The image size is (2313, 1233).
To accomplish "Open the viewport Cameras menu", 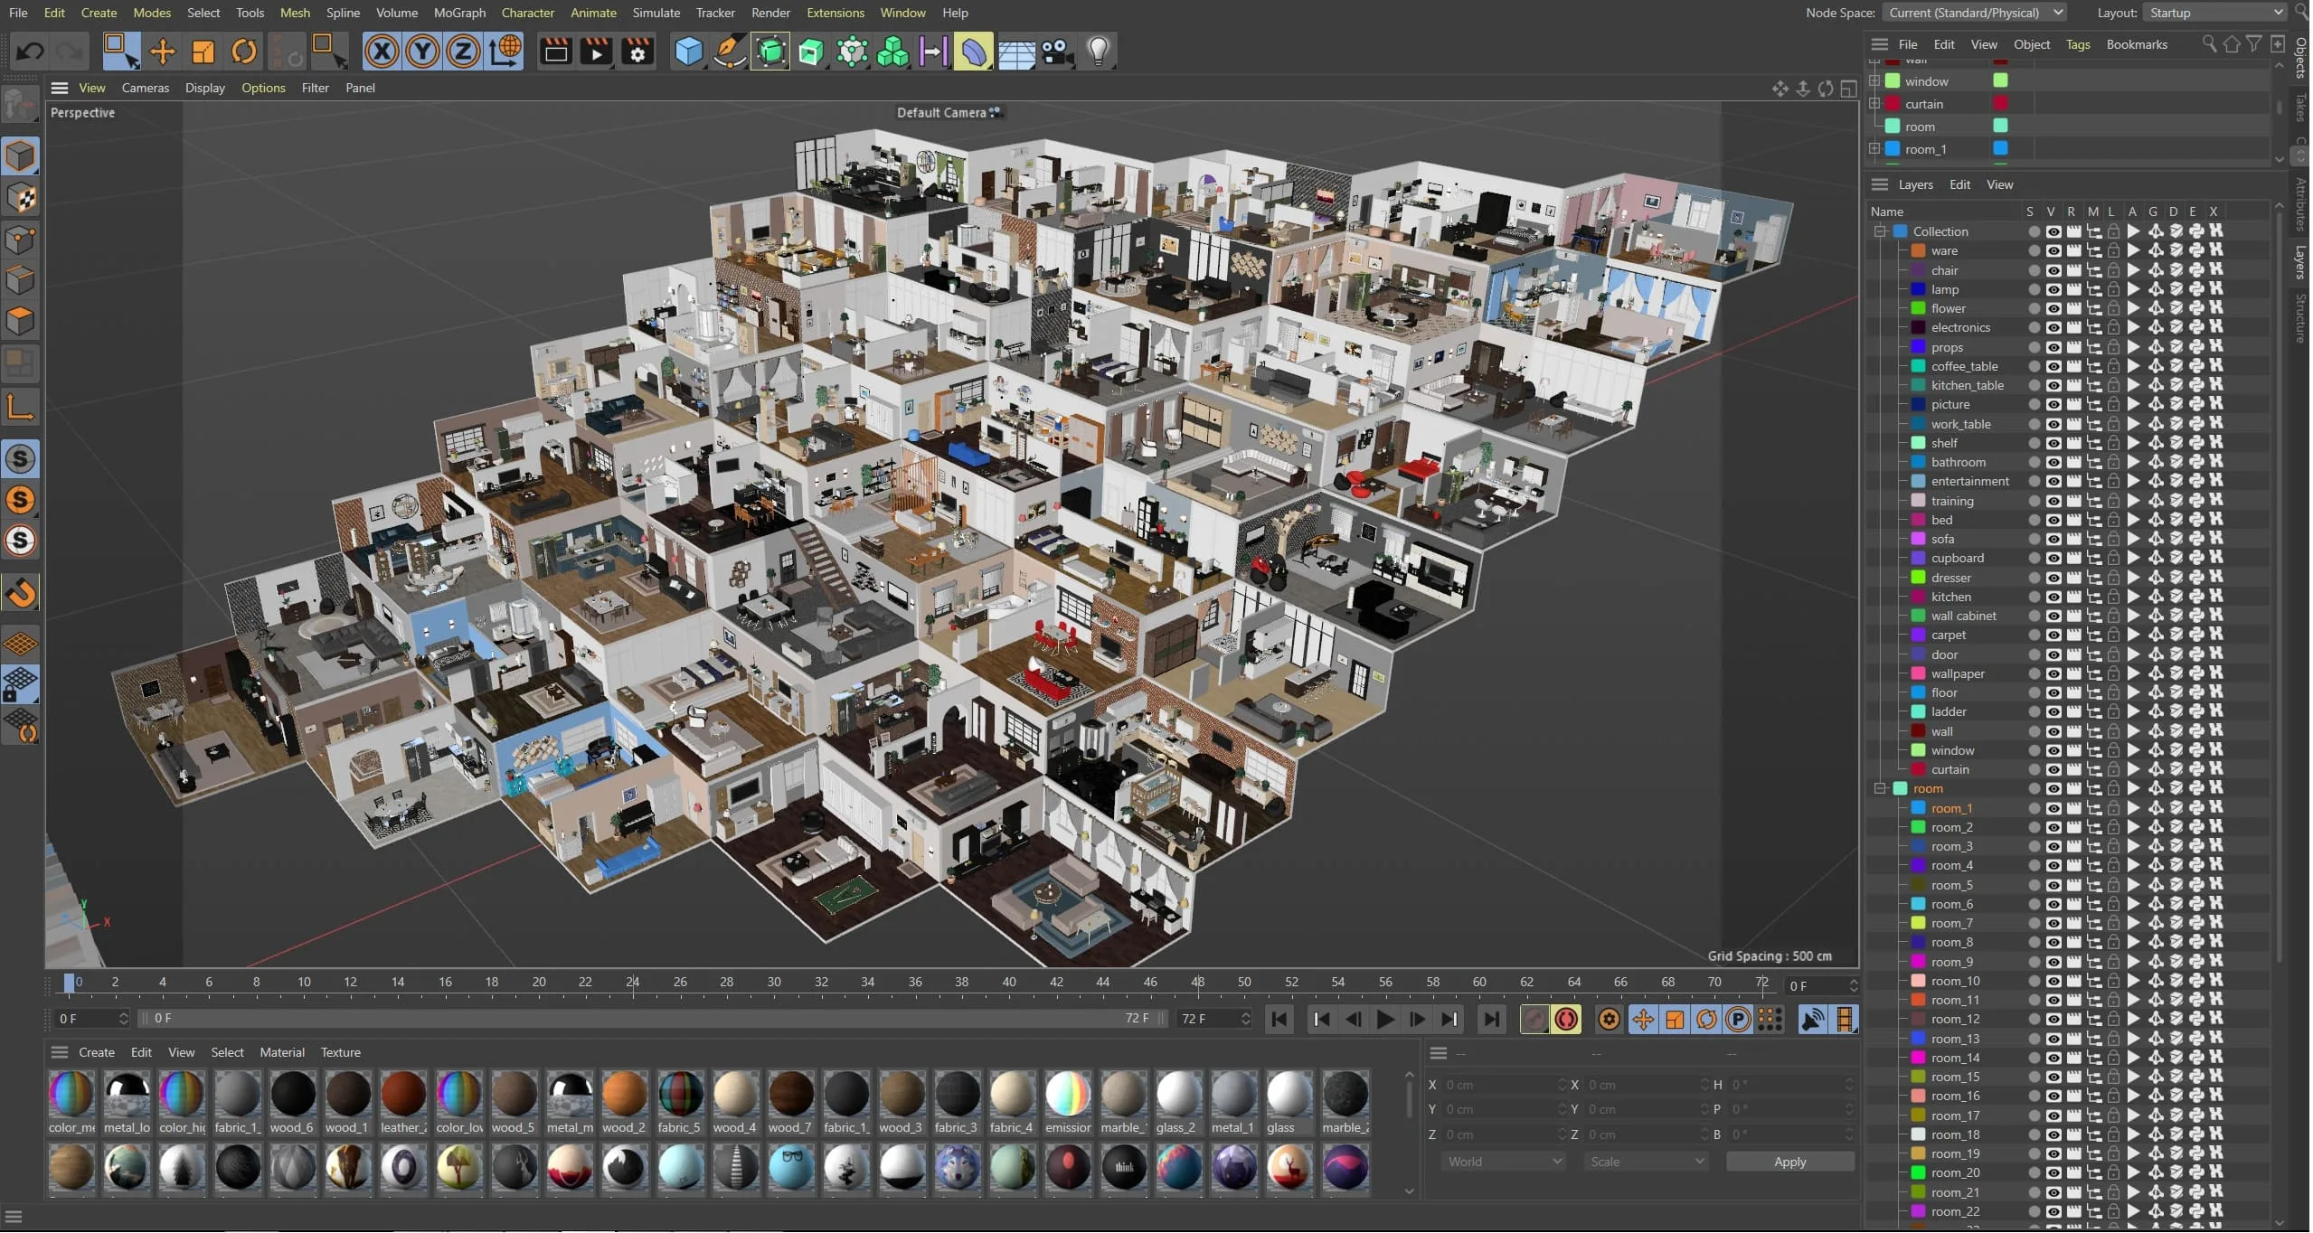I will click(x=145, y=88).
